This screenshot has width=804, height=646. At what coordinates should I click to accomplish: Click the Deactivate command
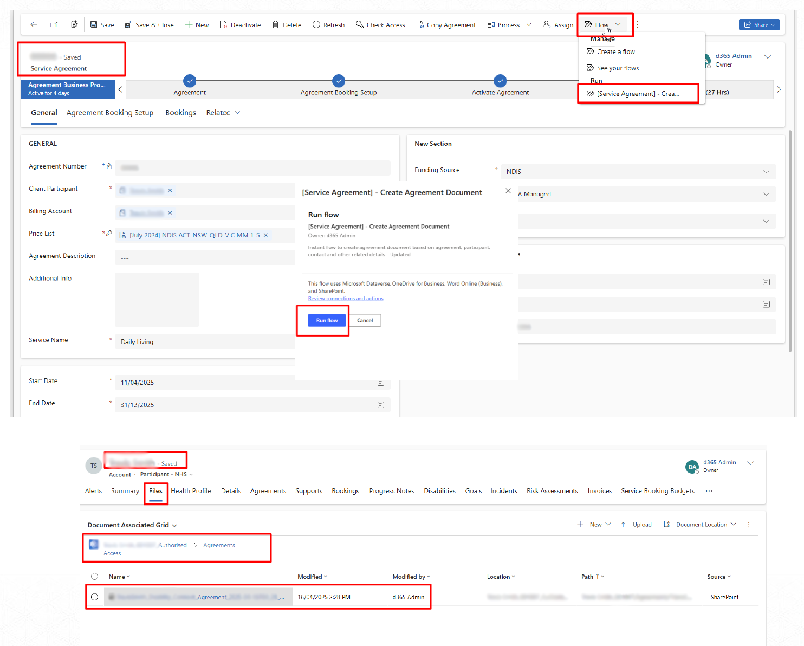pyautogui.click(x=240, y=25)
